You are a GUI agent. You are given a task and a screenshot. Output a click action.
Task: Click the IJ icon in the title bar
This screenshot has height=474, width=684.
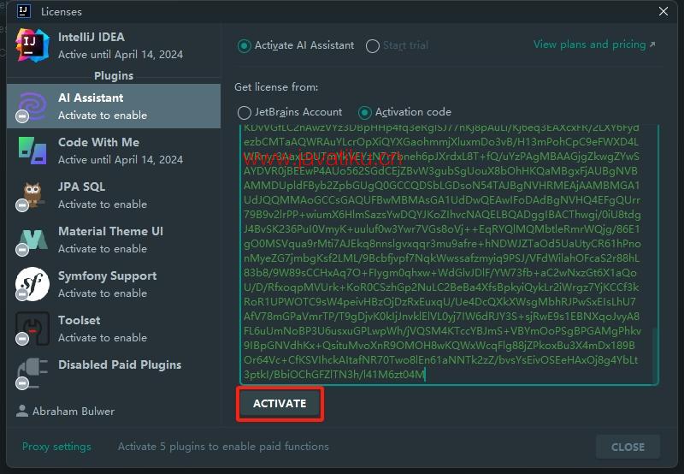click(23, 11)
